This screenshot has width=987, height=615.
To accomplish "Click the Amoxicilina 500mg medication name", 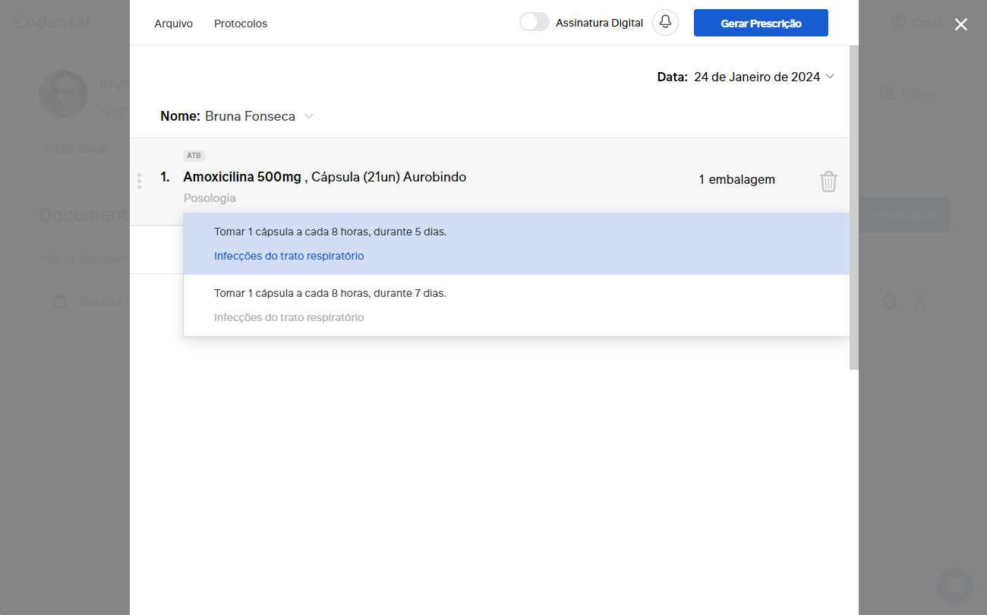I will (x=242, y=177).
